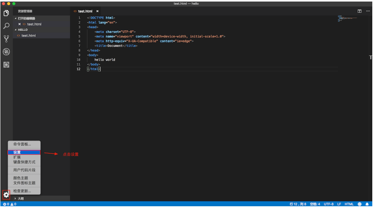The height and width of the screenshot is (207, 375).
Task: Click the macOS yellow minimize button
Action: click(9, 3)
